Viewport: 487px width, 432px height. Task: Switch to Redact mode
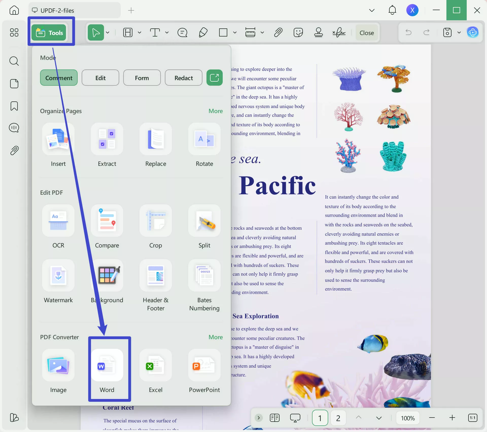(x=183, y=78)
